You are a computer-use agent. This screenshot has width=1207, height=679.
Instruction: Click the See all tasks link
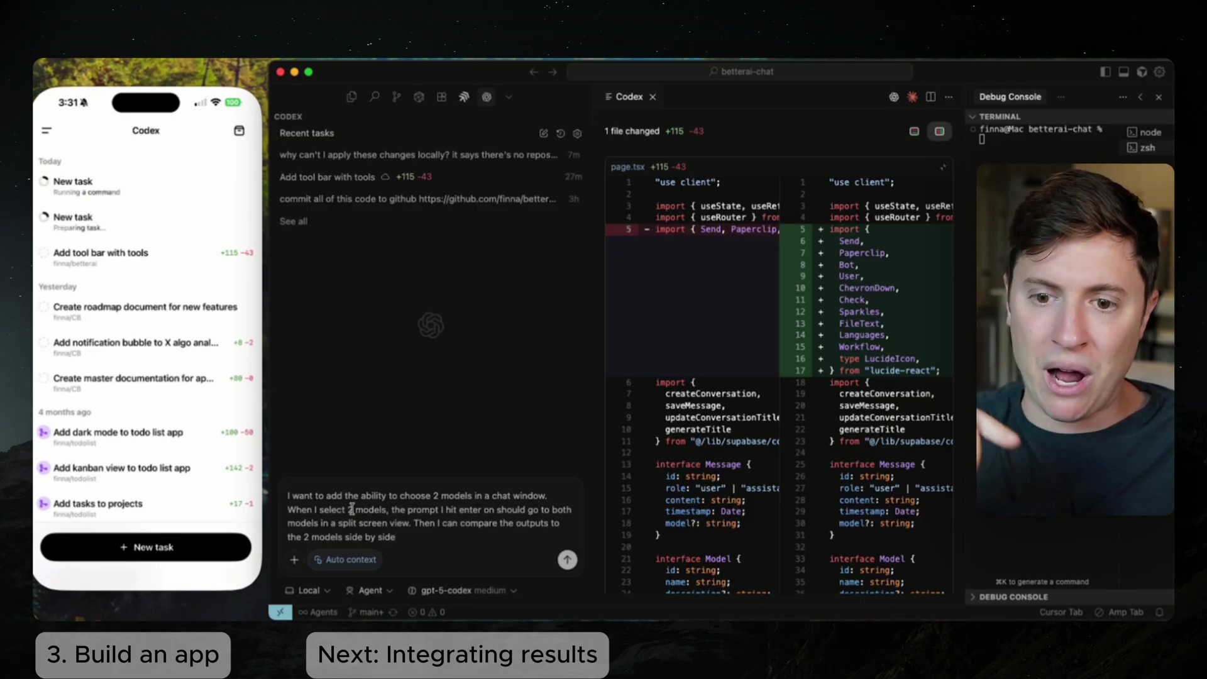294,221
